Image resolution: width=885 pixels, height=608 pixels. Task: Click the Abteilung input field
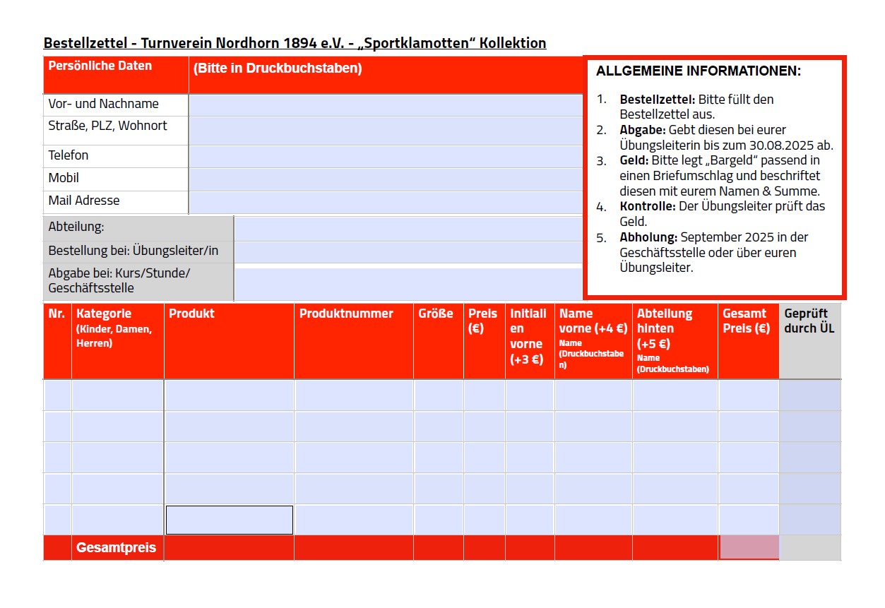408,228
